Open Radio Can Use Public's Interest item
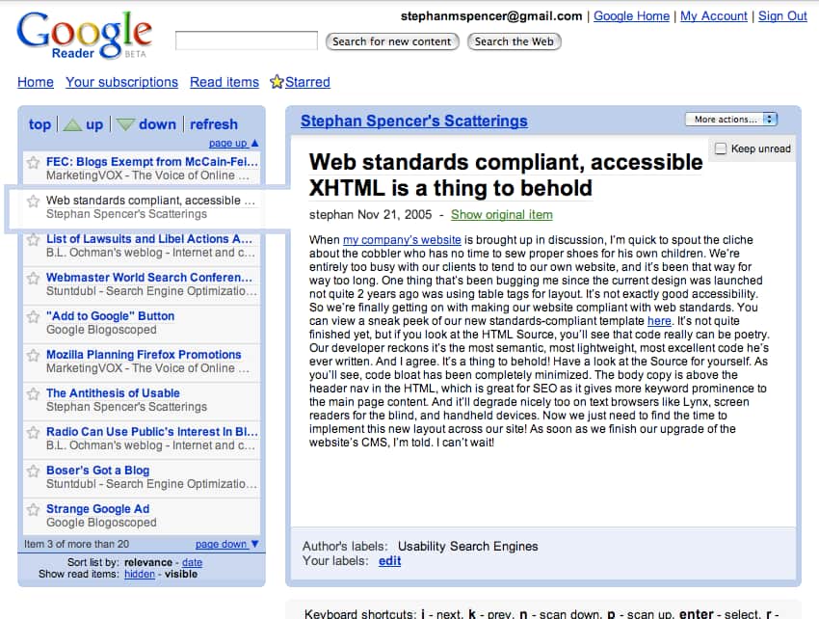Screen dimensions: 819x619 coord(152,432)
